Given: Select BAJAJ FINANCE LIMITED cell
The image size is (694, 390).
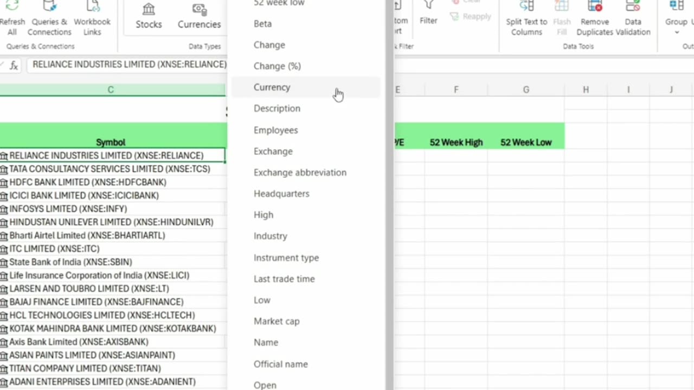Looking at the screenshot, I should pyautogui.click(x=112, y=302).
